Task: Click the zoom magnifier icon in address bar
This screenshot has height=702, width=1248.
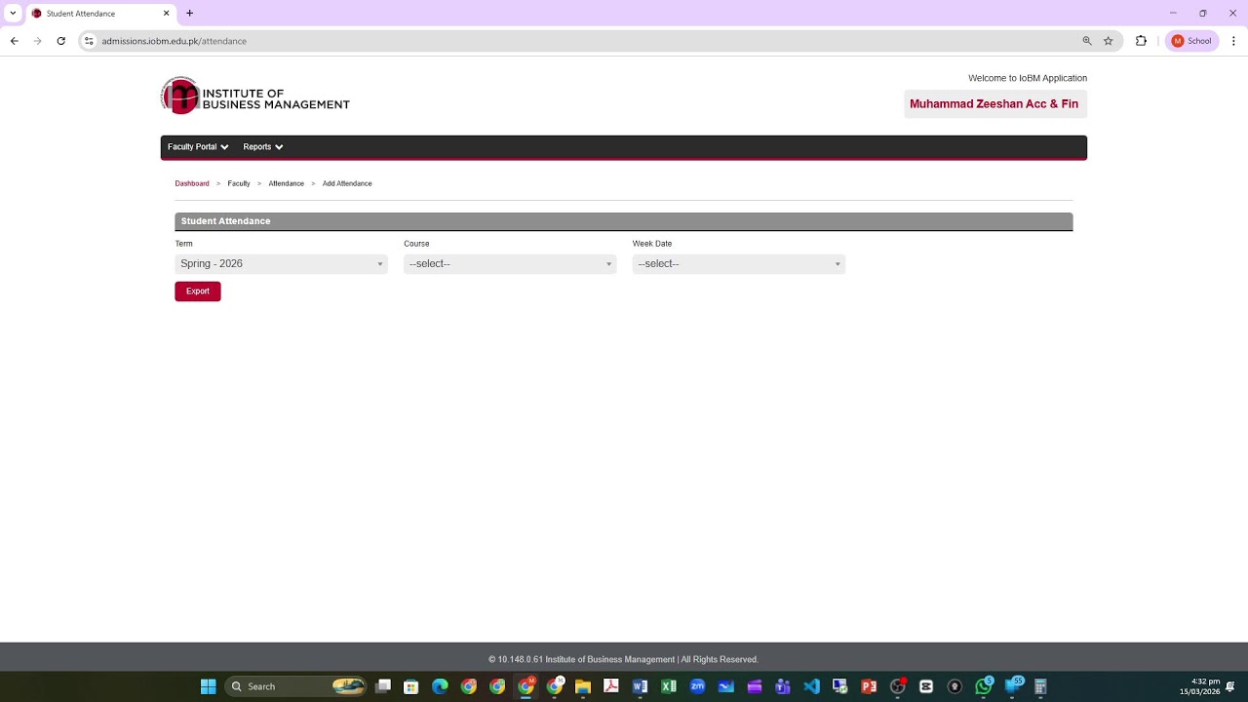Action: pyautogui.click(x=1087, y=41)
